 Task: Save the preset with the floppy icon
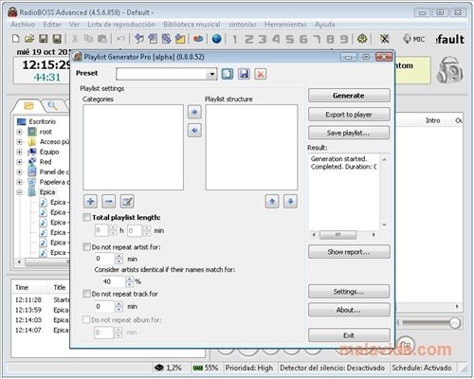pos(244,74)
